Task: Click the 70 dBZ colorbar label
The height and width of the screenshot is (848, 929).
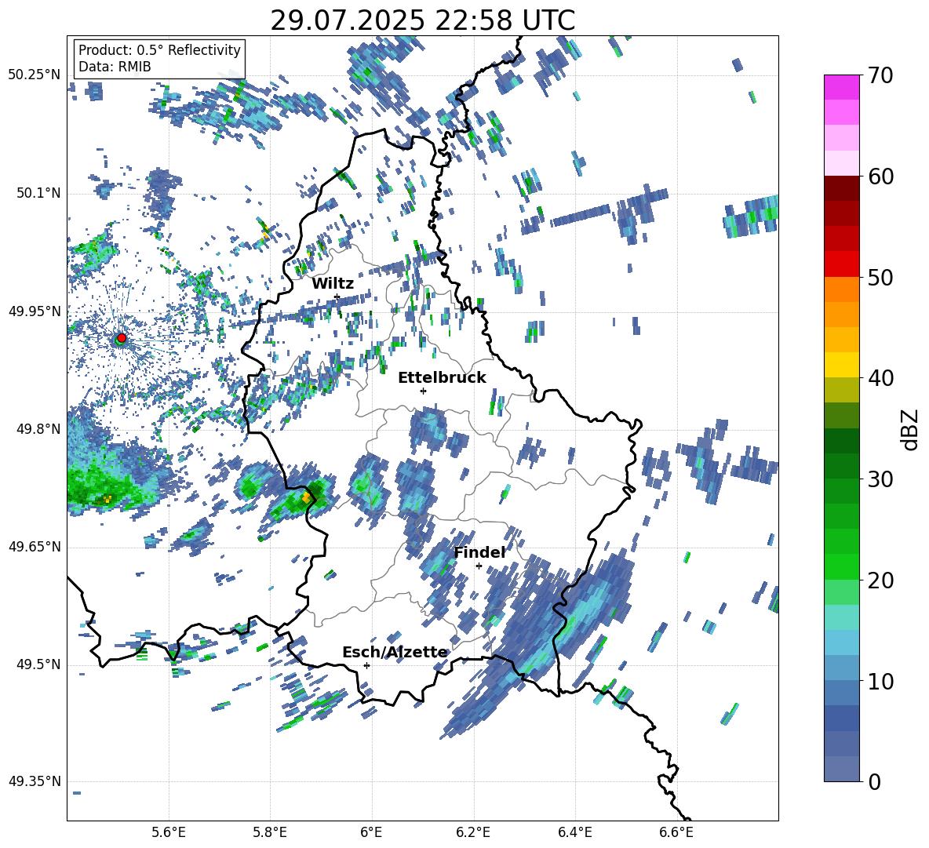Action: pyautogui.click(x=880, y=76)
